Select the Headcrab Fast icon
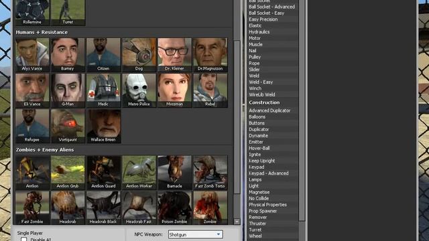 tap(139, 208)
